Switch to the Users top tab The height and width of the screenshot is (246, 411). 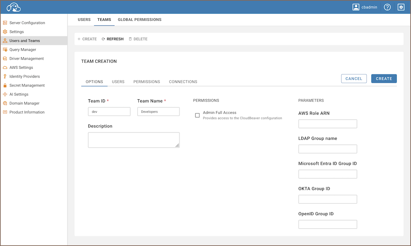tap(84, 20)
